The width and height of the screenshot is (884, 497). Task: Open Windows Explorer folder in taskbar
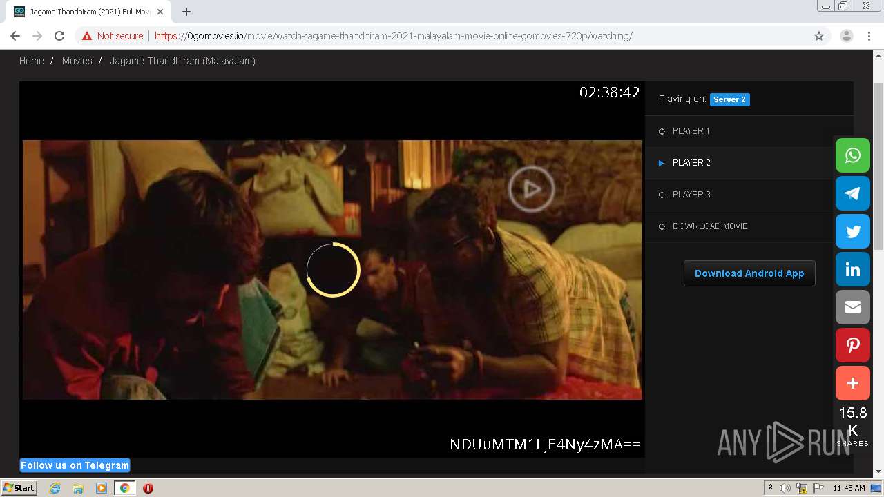(78, 488)
